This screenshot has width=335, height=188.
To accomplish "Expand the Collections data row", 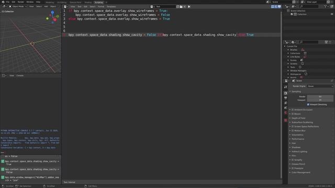I will point(288,53).
